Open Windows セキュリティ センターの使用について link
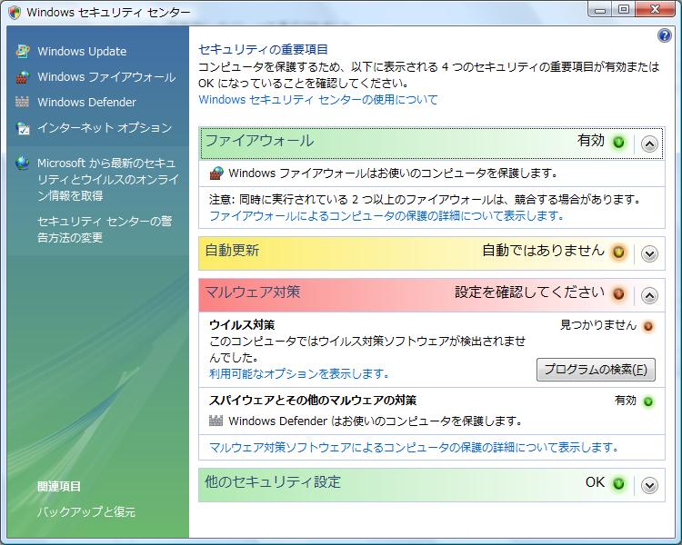The height and width of the screenshot is (545, 682). tap(318, 100)
